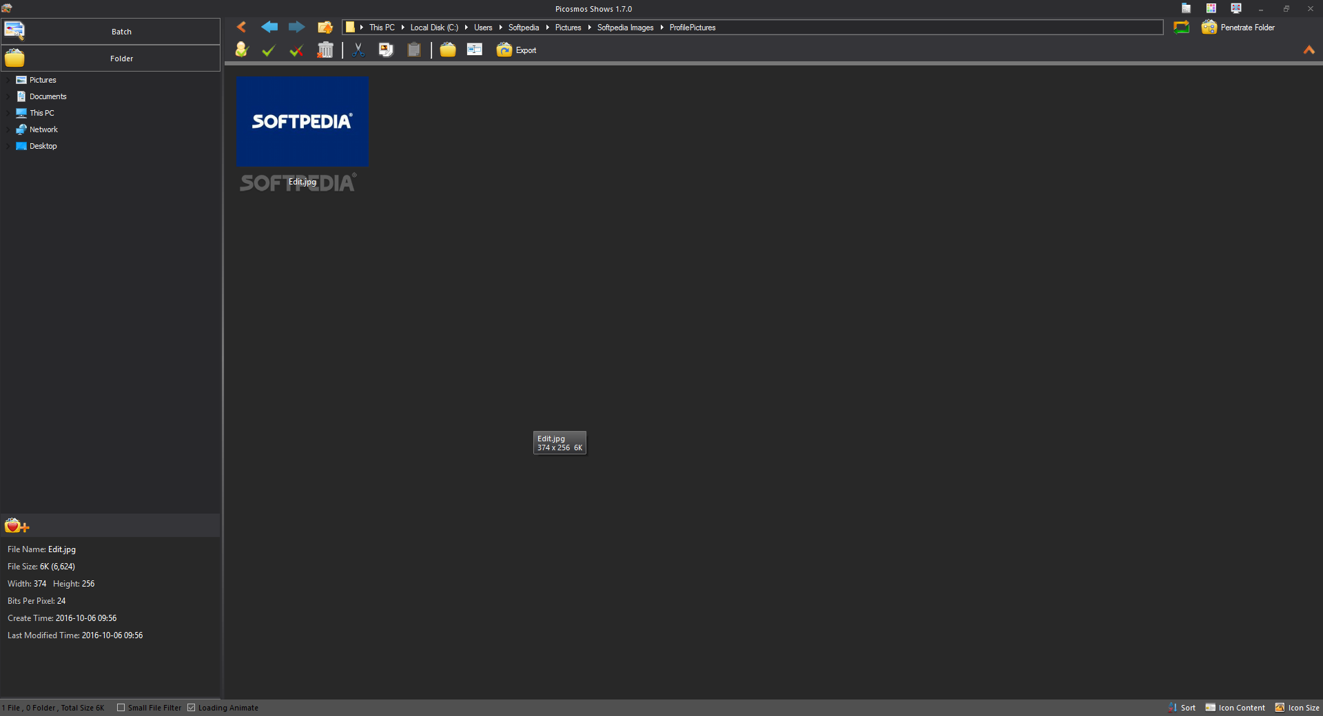Screen dimensions: 1323x716
Task: Click the yellow new folder icon
Action: tap(448, 50)
